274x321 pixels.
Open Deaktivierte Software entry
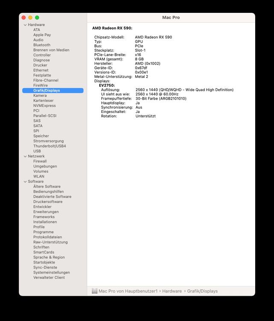[x=52, y=196]
